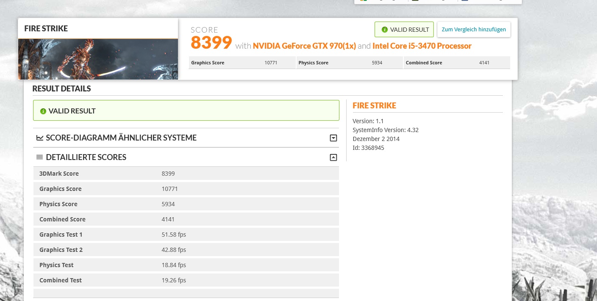Click the Combined Test row label
Image resolution: width=597 pixels, height=301 pixels.
(x=61, y=280)
